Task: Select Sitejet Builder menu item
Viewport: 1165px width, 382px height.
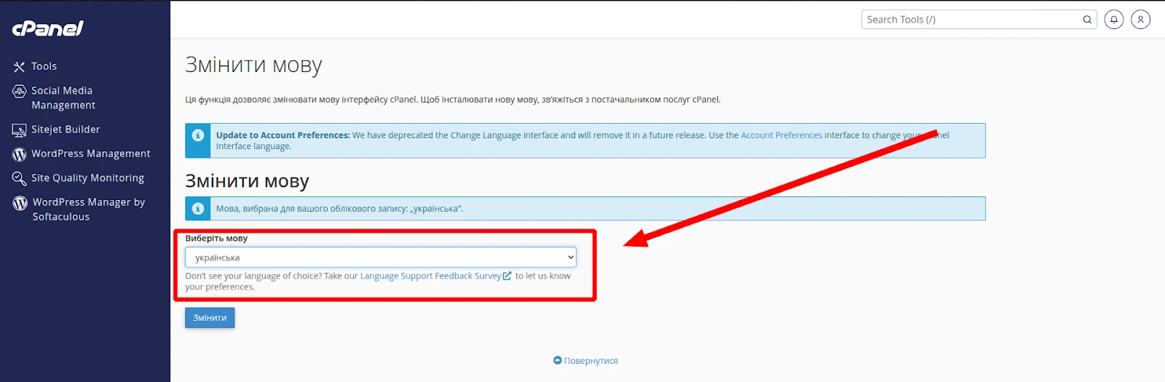Action: point(66,130)
